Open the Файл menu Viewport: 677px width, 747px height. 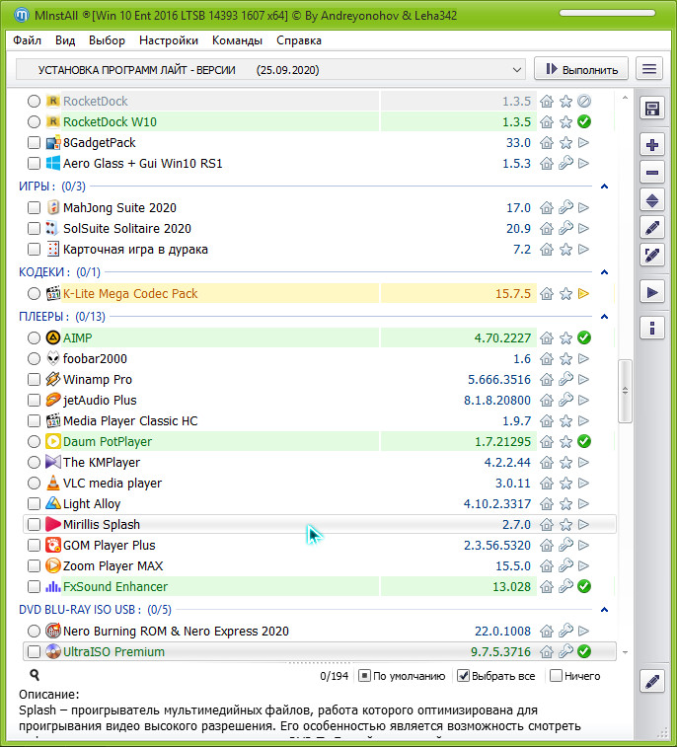click(28, 40)
